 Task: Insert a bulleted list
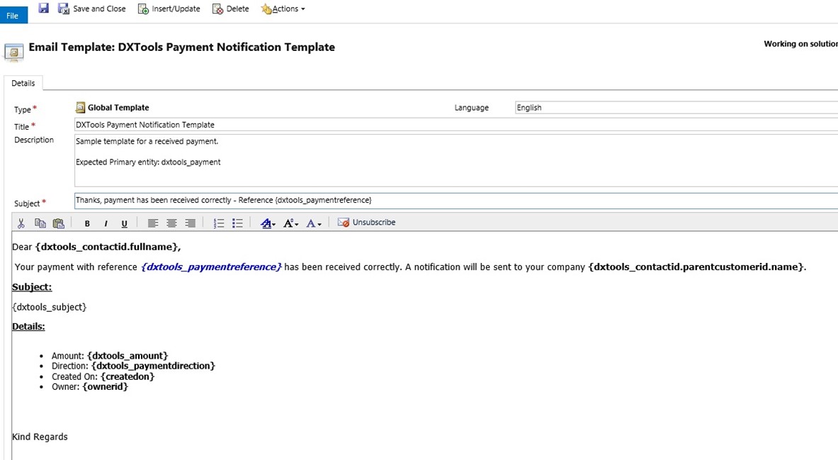(x=237, y=223)
